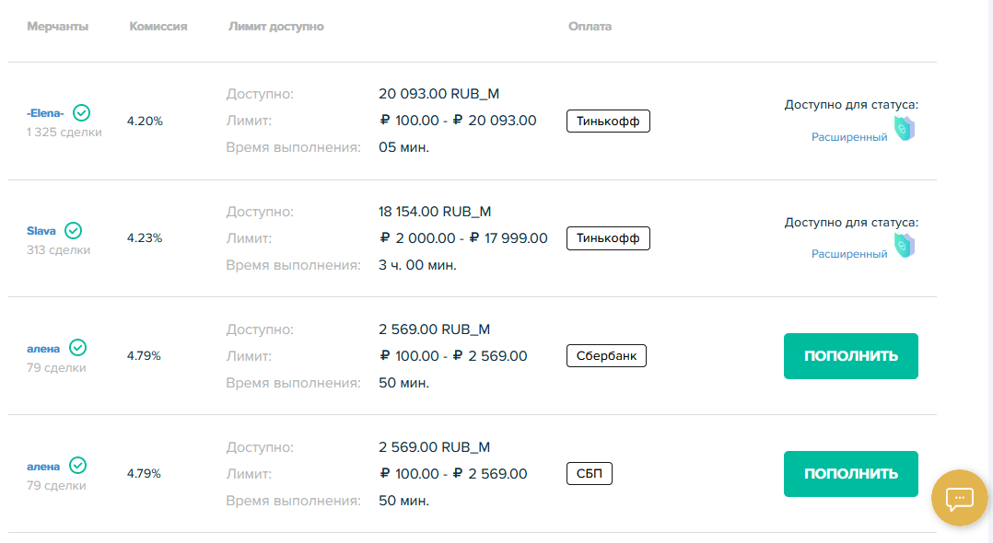
Task: Click the Комиссия column header
Action: tap(158, 27)
